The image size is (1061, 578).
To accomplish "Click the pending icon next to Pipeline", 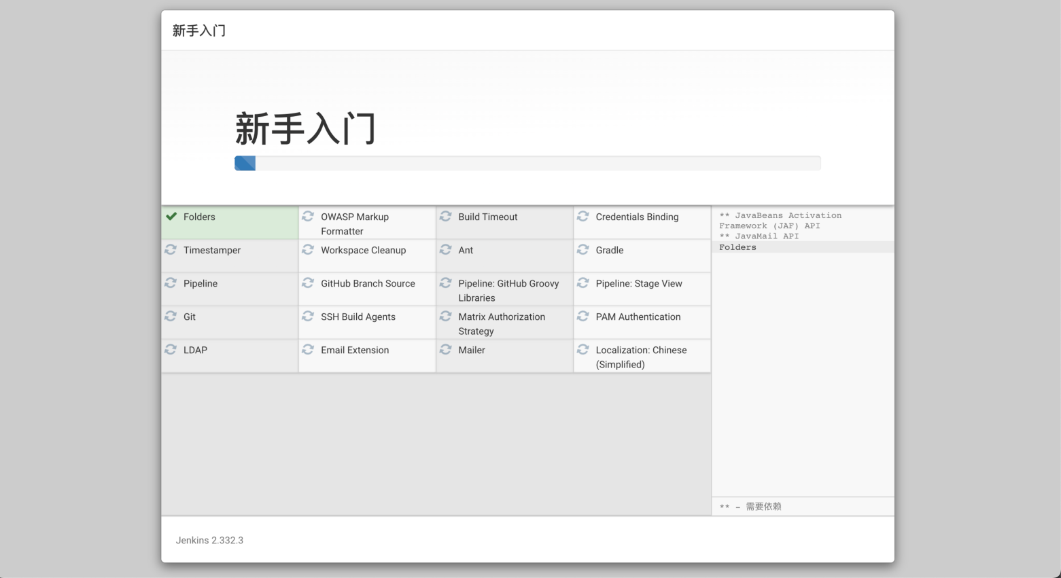I will coord(171,283).
